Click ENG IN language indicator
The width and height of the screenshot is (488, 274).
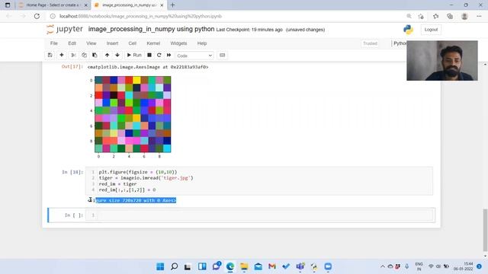coord(419,266)
